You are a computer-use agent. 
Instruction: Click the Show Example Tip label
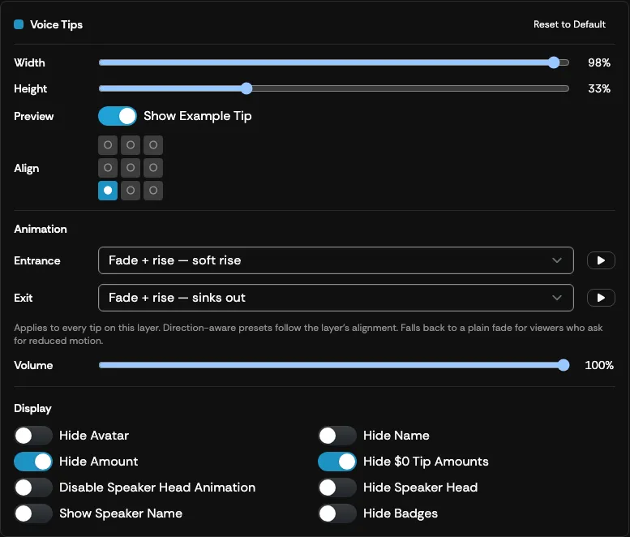[x=198, y=116]
